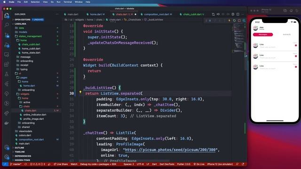Image resolution: width=301 pixels, height=169 pixels.
Task: Click the Open Changes icon in editor title
Action: tap(213, 14)
